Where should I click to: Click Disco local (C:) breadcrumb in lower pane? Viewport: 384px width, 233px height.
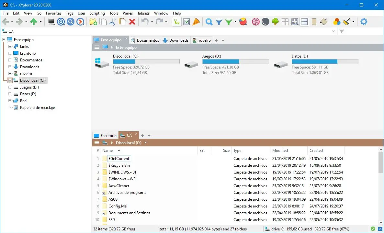pyautogui.click(x=129, y=143)
